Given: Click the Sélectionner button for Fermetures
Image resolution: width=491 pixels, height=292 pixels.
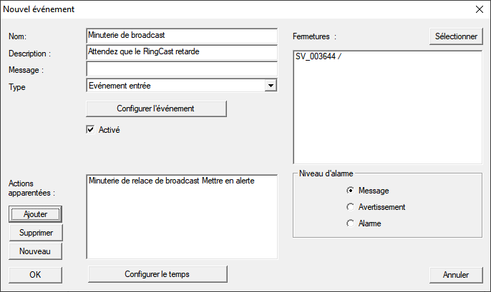Looking at the screenshot, I should pos(456,36).
